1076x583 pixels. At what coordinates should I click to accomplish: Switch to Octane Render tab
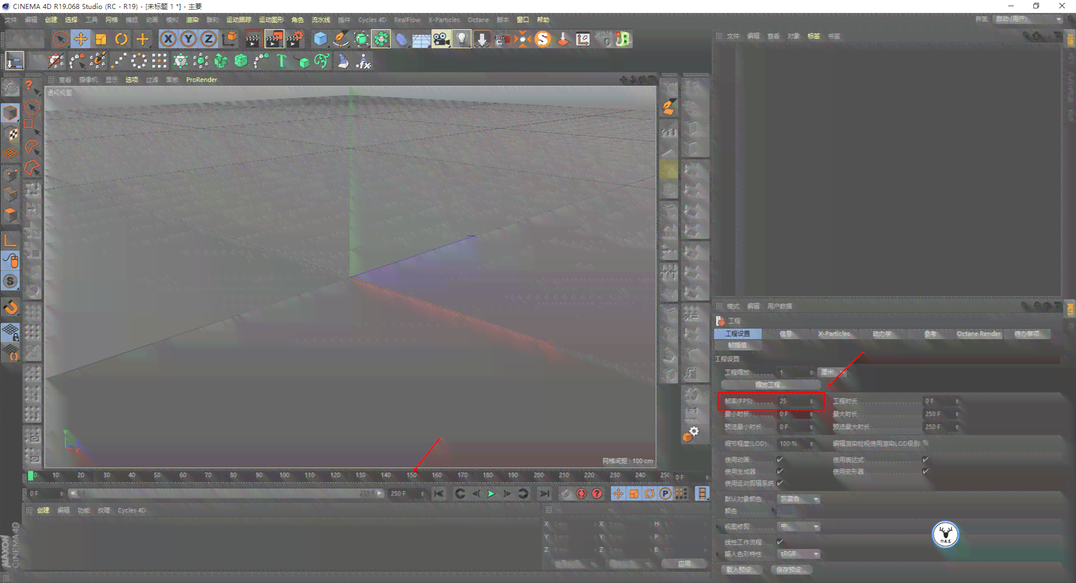pos(978,334)
